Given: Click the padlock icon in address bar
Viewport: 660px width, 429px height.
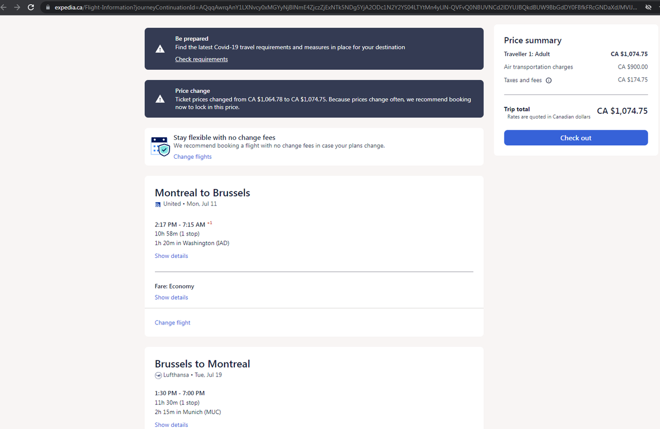Looking at the screenshot, I should pos(48,8).
